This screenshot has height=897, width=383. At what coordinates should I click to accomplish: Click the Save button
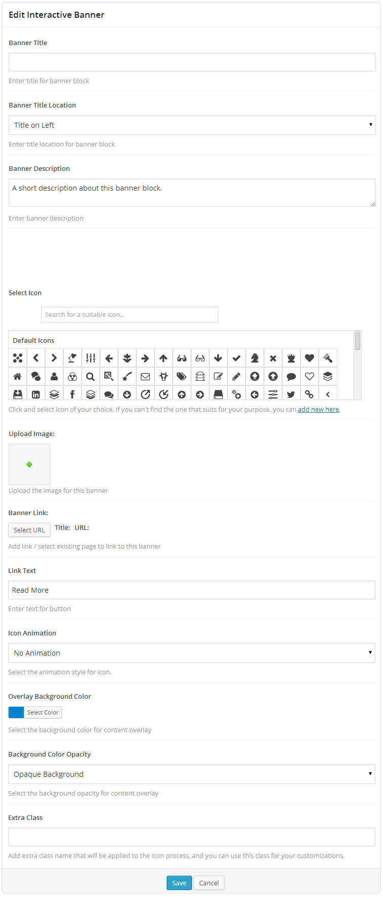[x=179, y=883]
